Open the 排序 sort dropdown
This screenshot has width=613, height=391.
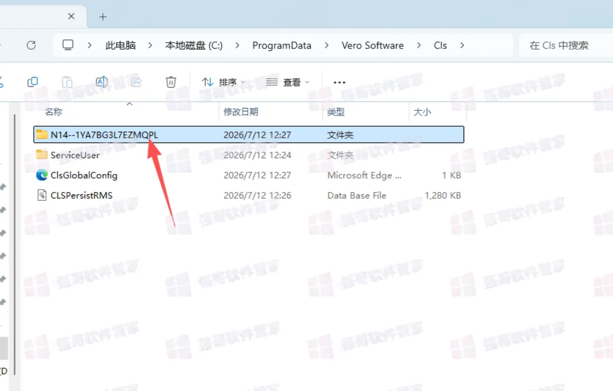coord(223,82)
